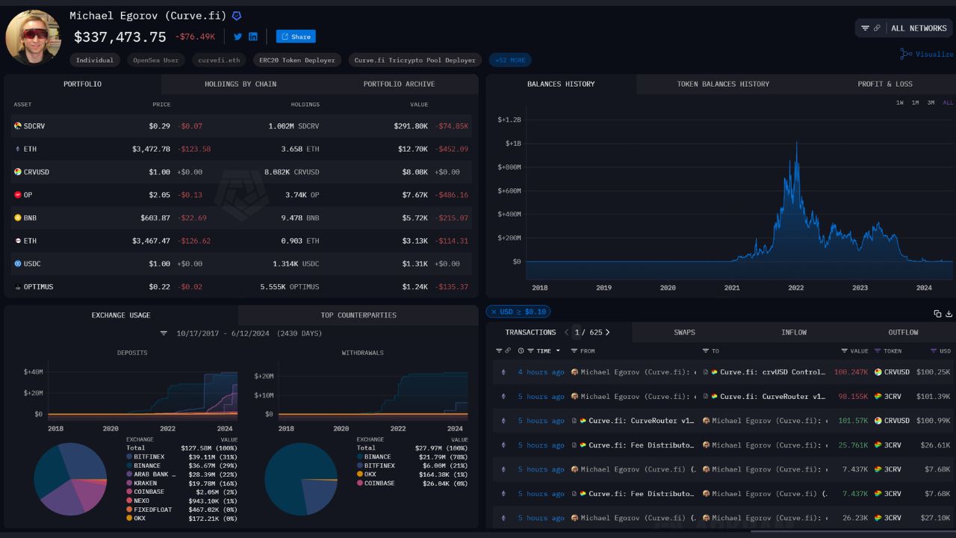Click the 3CRV token icon in $101.39K row
This screenshot has height=538, width=956.
tap(878, 396)
